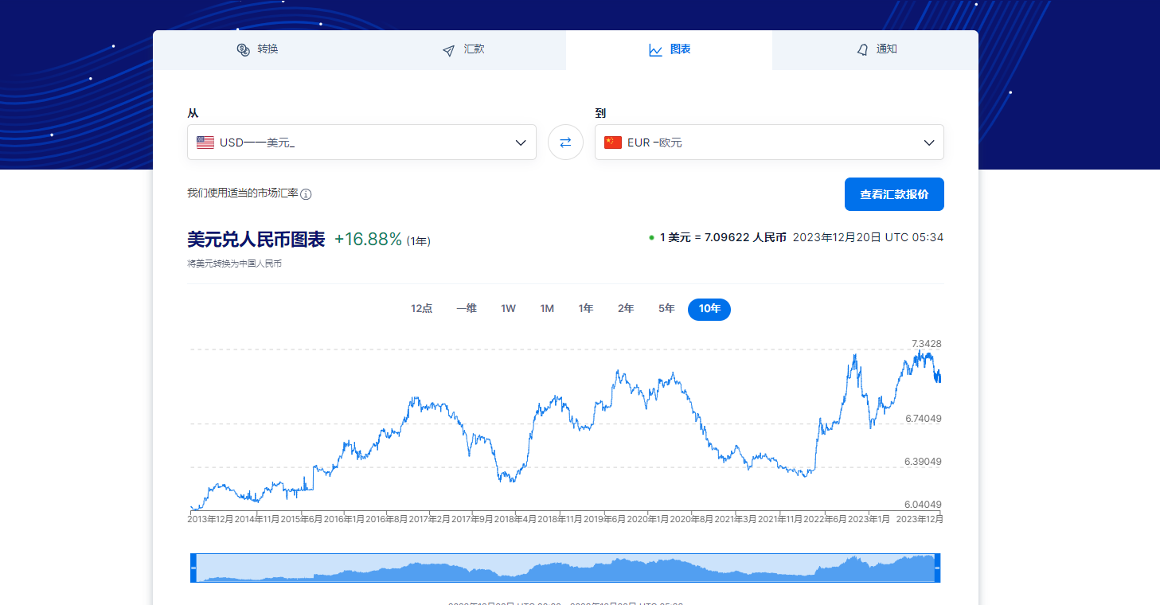This screenshot has width=1160, height=605.
Task: Click the peak of the exchange rate line chart
Action: coord(919,351)
